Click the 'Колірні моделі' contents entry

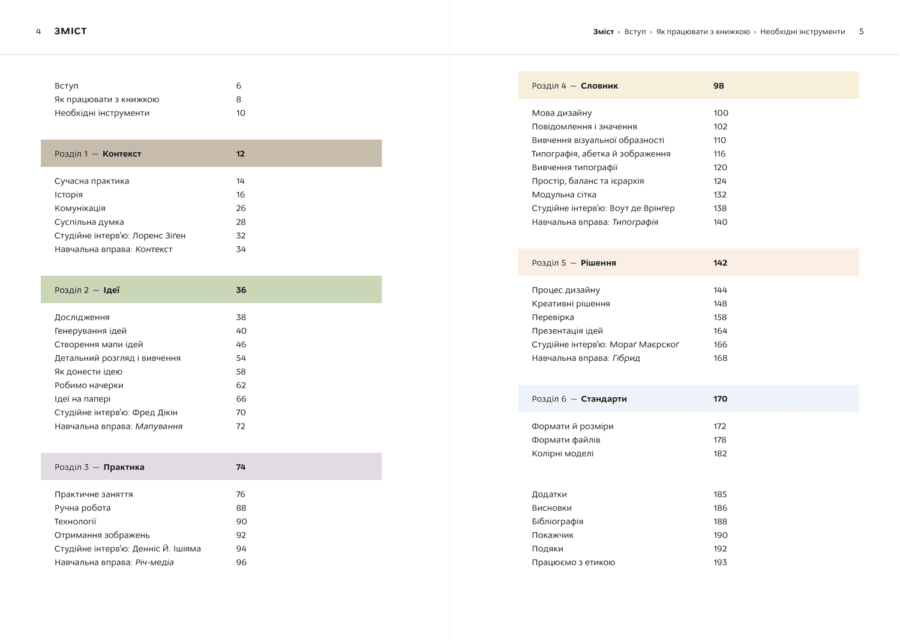562,454
